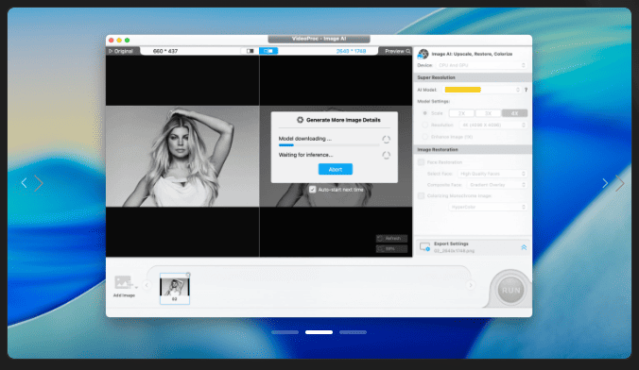Click the Model downloading spinner icon
This screenshot has height=370, width=639.
386,140
